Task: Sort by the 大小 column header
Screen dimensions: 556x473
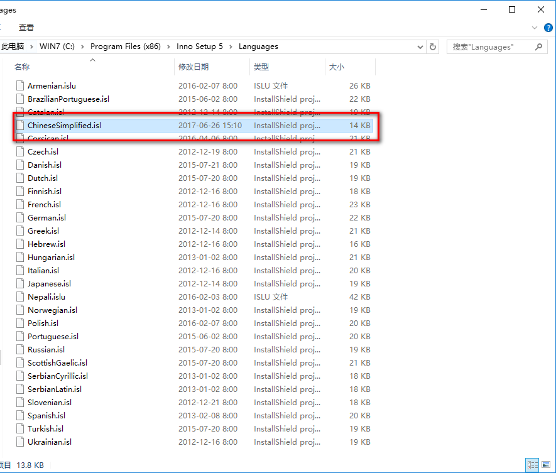Action: click(x=337, y=67)
